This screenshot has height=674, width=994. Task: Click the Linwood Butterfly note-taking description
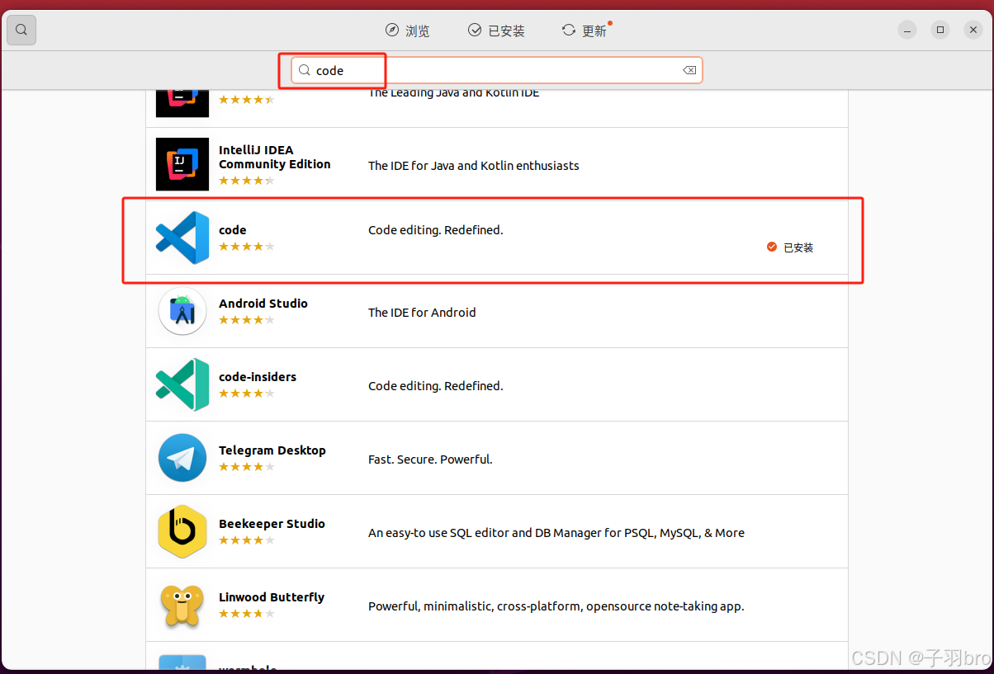point(556,606)
